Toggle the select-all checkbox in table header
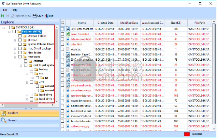Viewport: 217px width, 138px height. tap(63, 23)
